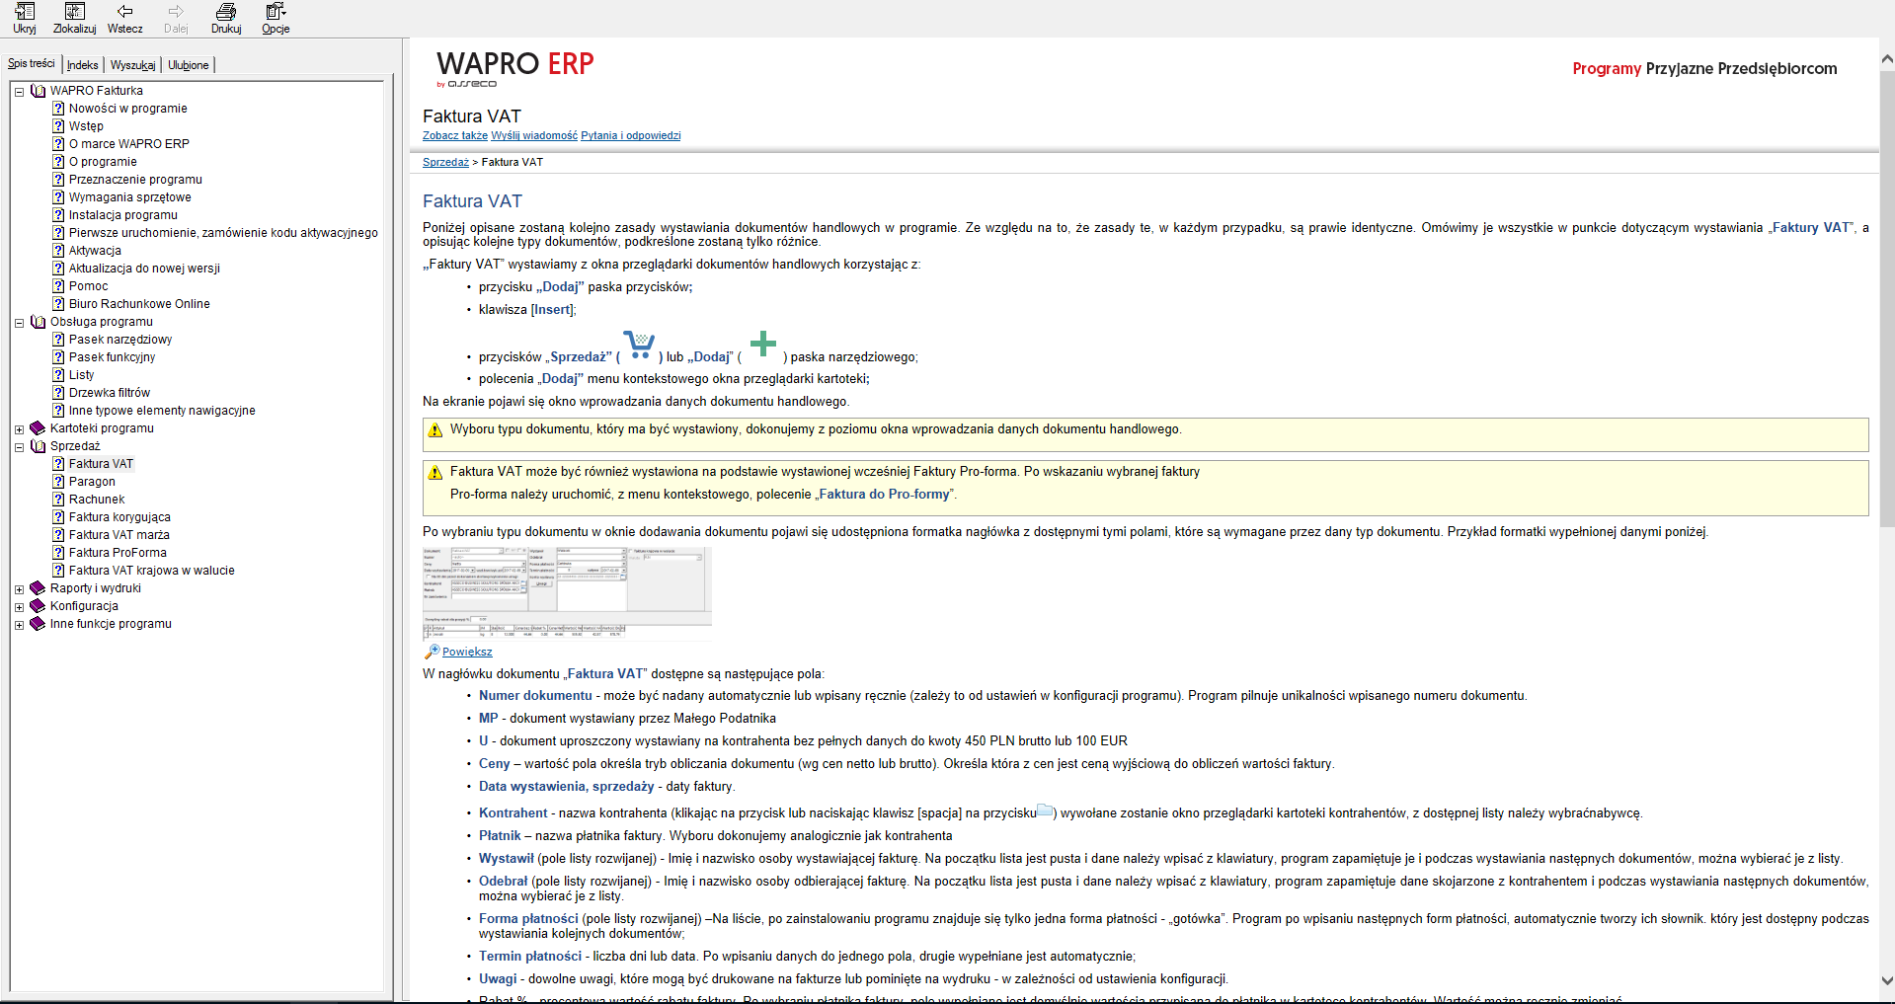Click the green plus Dodaj icon

click(762, 344)
